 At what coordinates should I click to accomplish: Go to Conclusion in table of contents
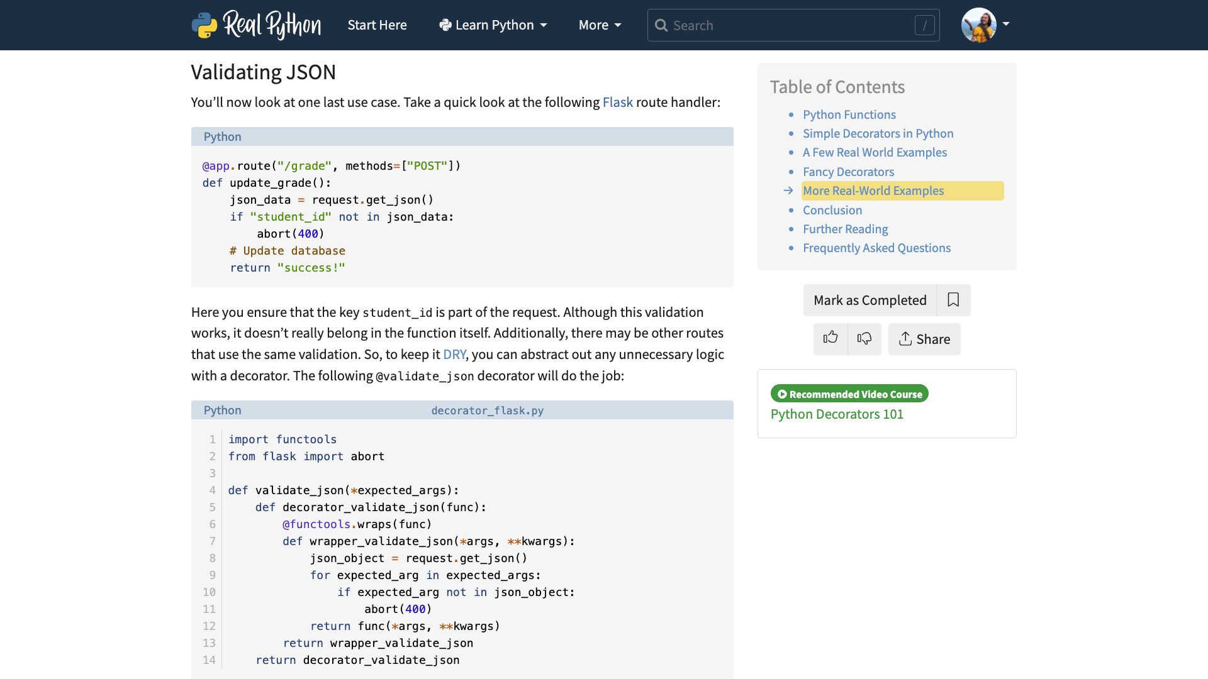tap(832, 210)
